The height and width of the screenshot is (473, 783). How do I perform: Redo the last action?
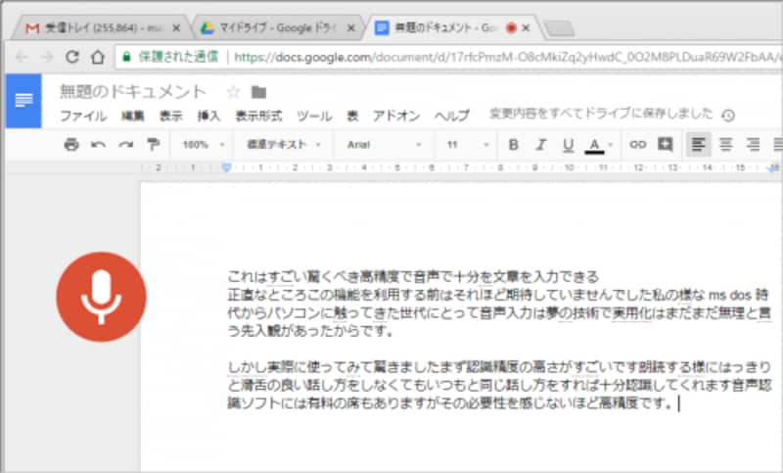click(125, 145)
